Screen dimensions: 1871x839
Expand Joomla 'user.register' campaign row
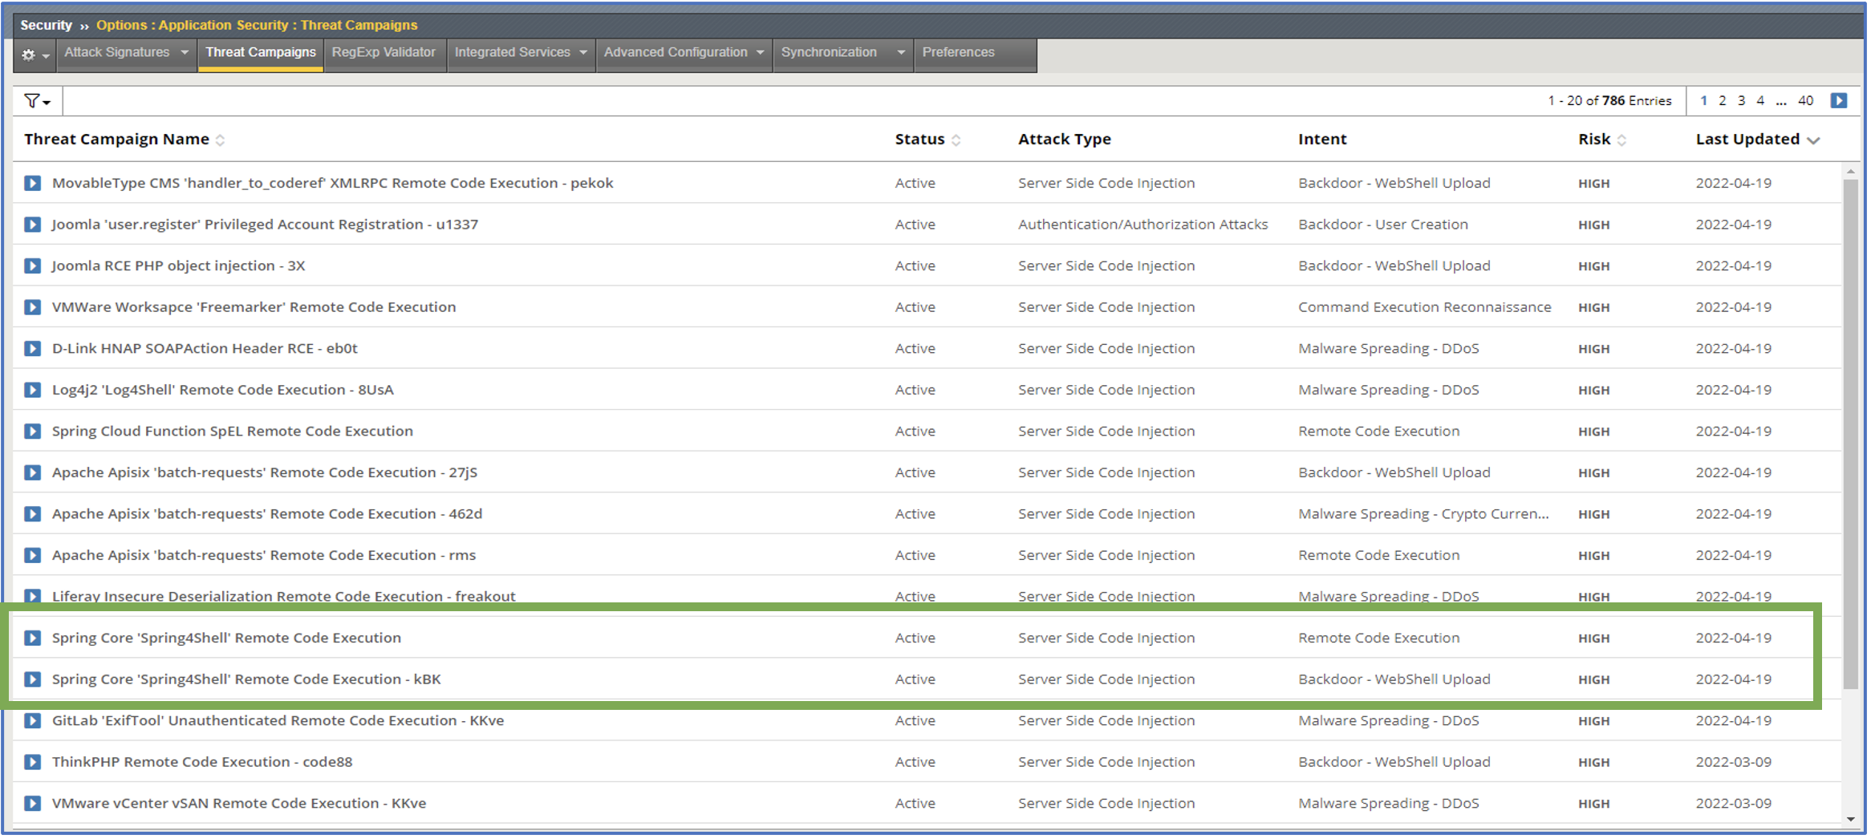tap(32, 225)
